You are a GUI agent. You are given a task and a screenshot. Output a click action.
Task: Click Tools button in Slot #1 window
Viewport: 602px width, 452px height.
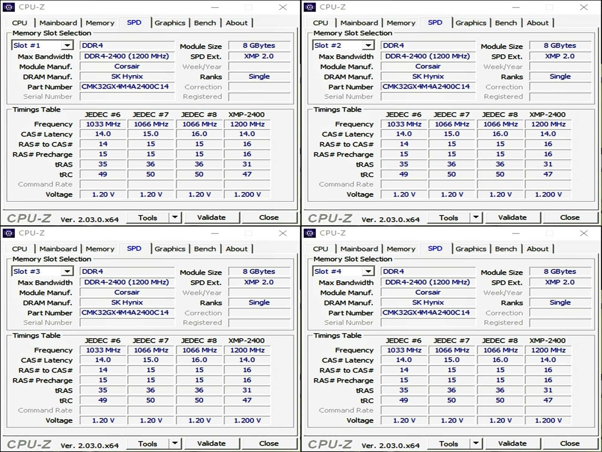(147, 218)
